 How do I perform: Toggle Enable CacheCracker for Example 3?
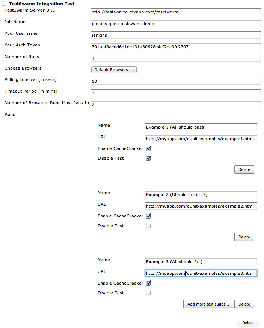point(148,283)
